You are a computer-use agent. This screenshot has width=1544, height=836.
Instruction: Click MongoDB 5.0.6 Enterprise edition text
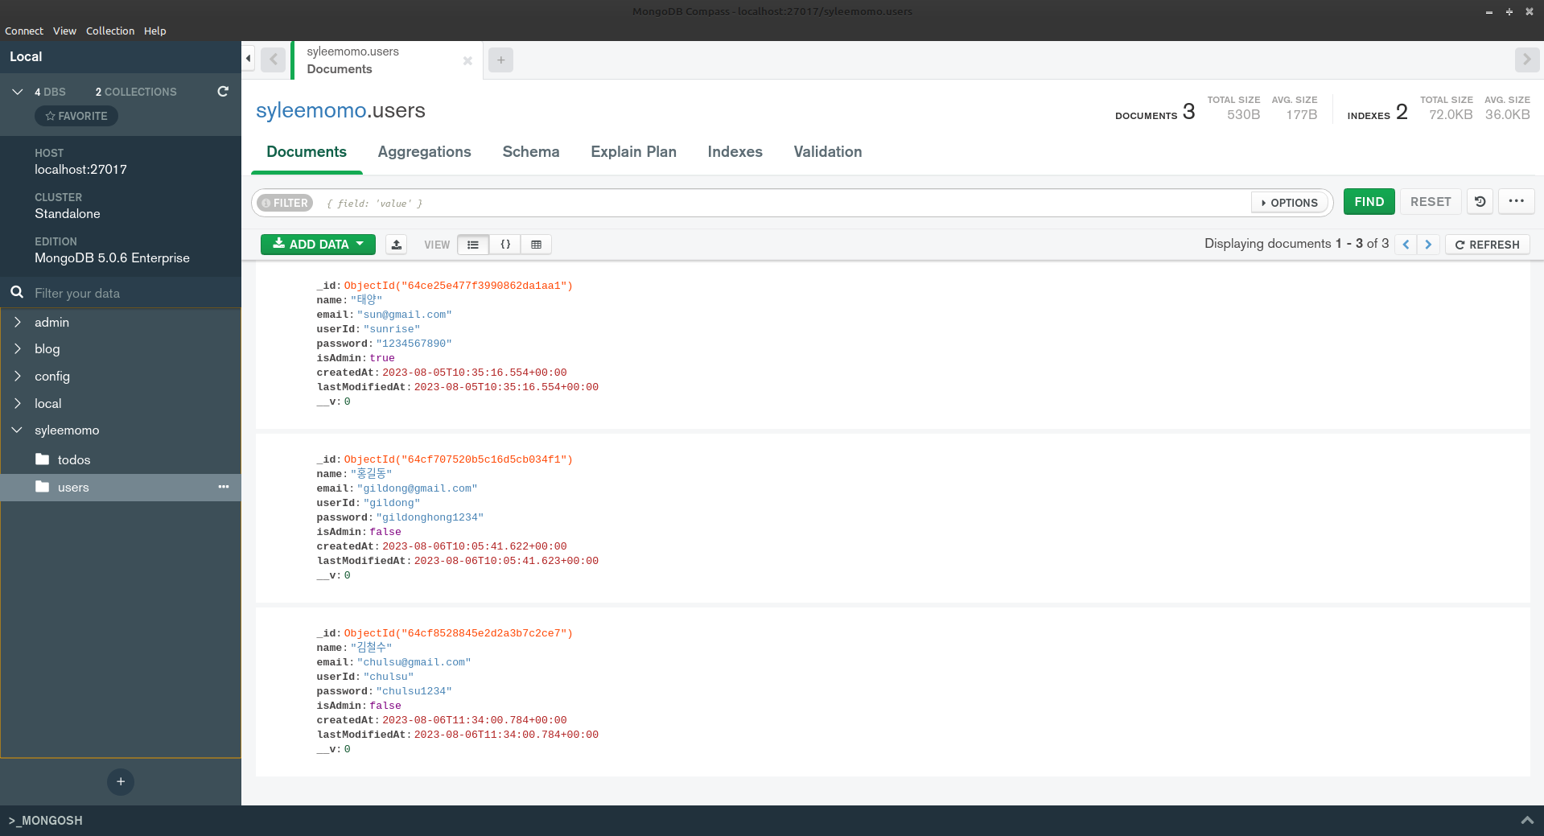(112, 258)
